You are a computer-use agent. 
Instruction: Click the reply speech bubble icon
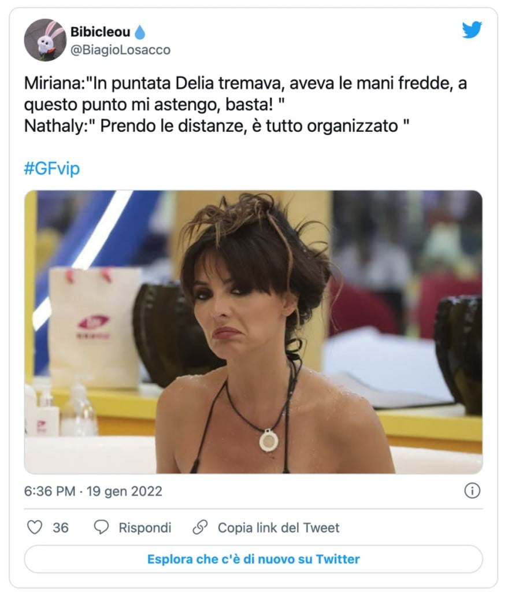click(x=102, y=527)
